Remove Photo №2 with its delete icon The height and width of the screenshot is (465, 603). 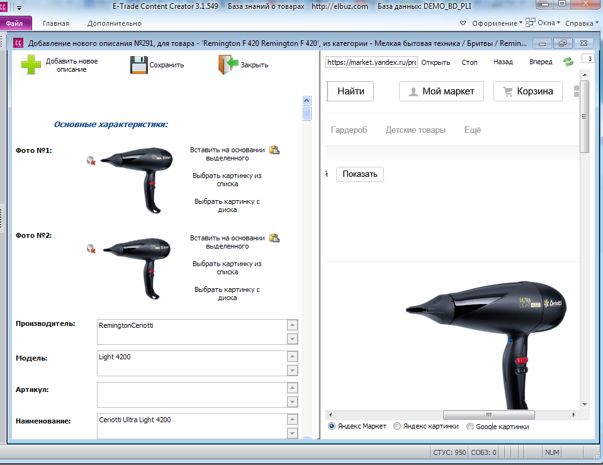91,249
